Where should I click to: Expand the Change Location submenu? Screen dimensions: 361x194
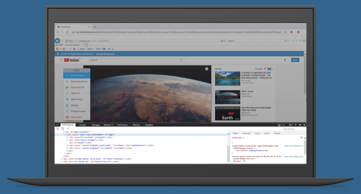88,111
